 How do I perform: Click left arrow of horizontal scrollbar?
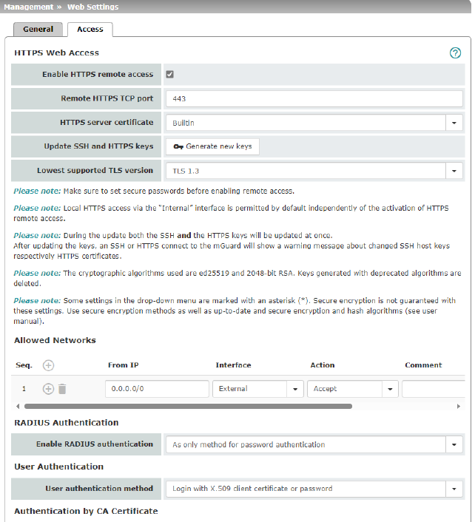click(x=18, y=406)
